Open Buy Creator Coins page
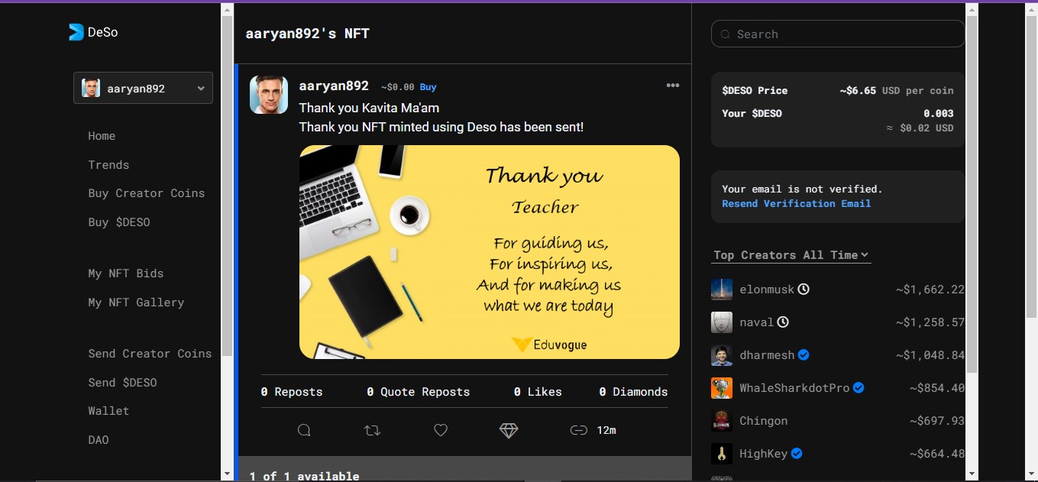This screenshot has height=482, width=1038. 147,193
